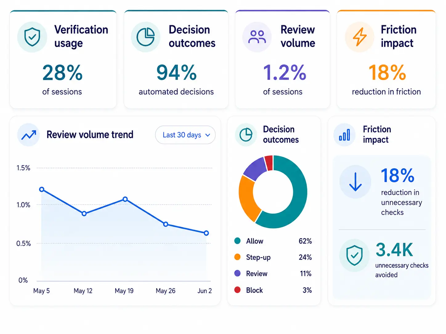Open the Last 30 days dropdown

(x=185, y=135)
